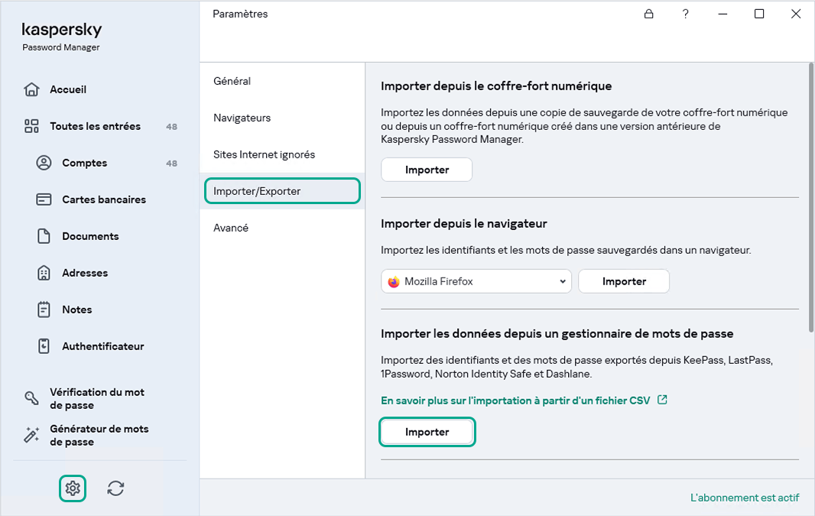The width and height of the screenshot is (815, 516).
Task: Click the 48 count next to Comptes
Action: coord(171,163)
